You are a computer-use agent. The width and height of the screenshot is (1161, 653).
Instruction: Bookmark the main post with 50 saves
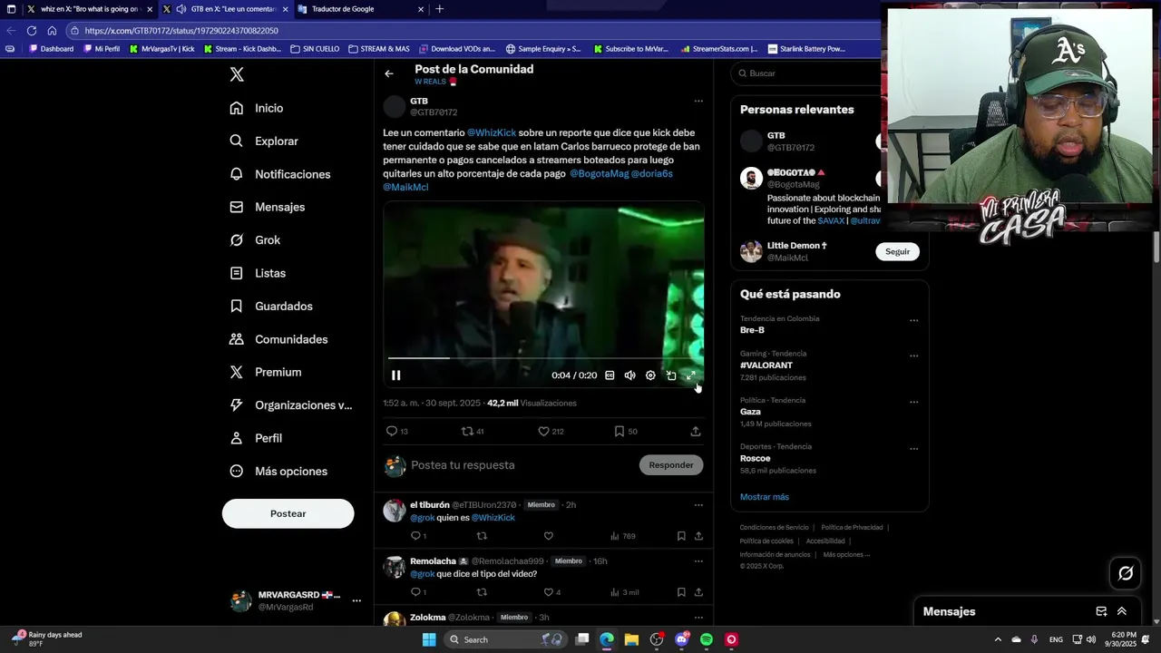tap(625, 432)
